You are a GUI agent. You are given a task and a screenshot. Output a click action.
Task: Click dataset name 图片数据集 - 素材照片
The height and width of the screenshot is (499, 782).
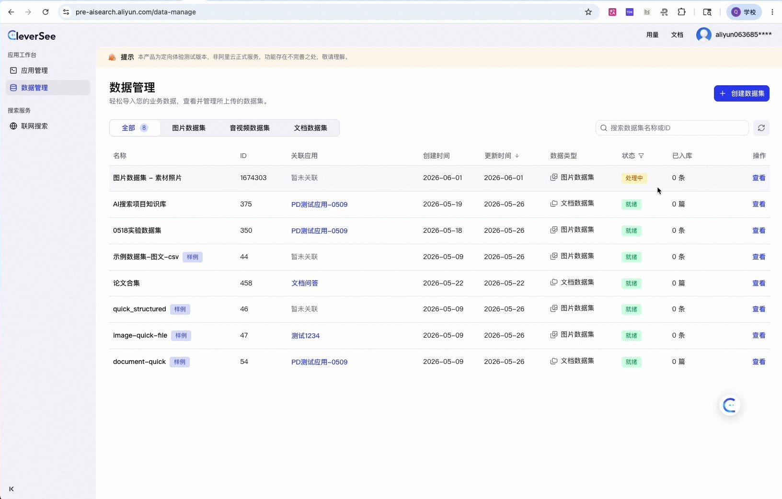point(147,178)
